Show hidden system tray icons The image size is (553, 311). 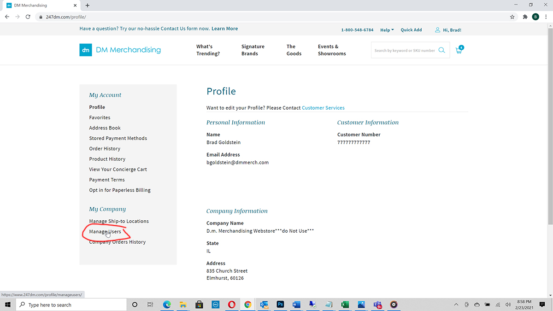click(456, 305)
